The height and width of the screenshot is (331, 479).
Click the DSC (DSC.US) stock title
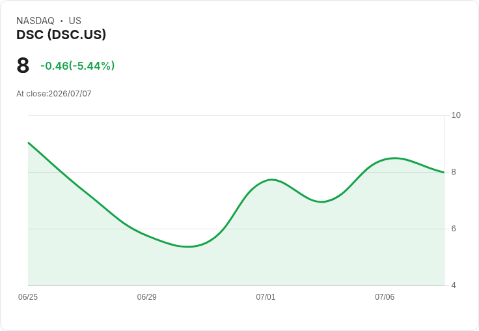[x=61, y=35]
